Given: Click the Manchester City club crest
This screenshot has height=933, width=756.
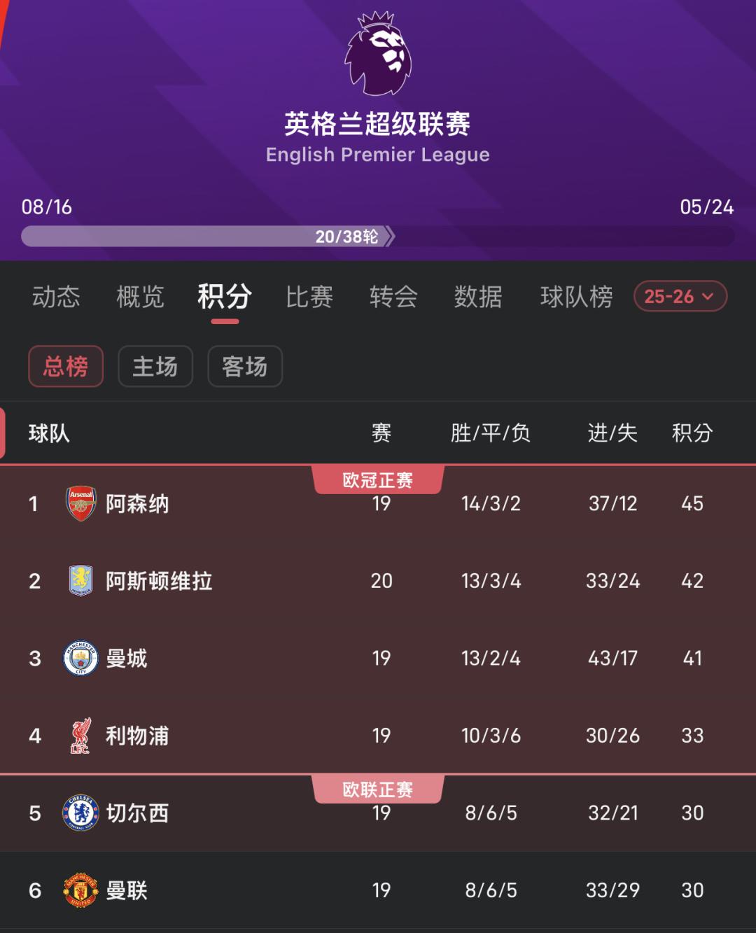Looking at the screenshot, I should (80, 658).
